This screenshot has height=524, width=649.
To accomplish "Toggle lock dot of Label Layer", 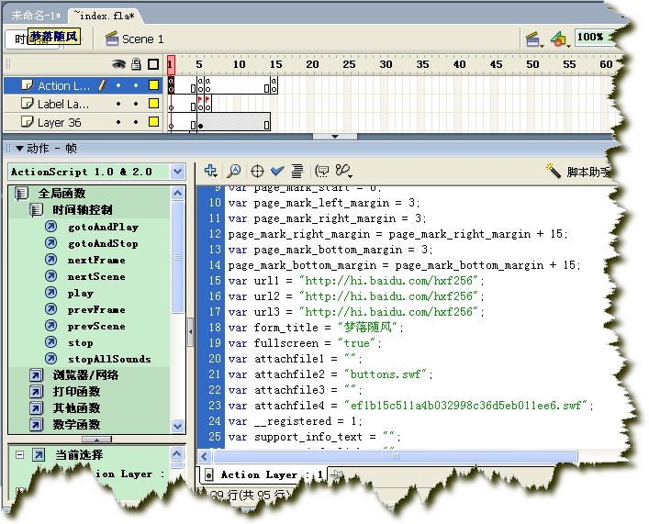I will [x=136, y=104].
